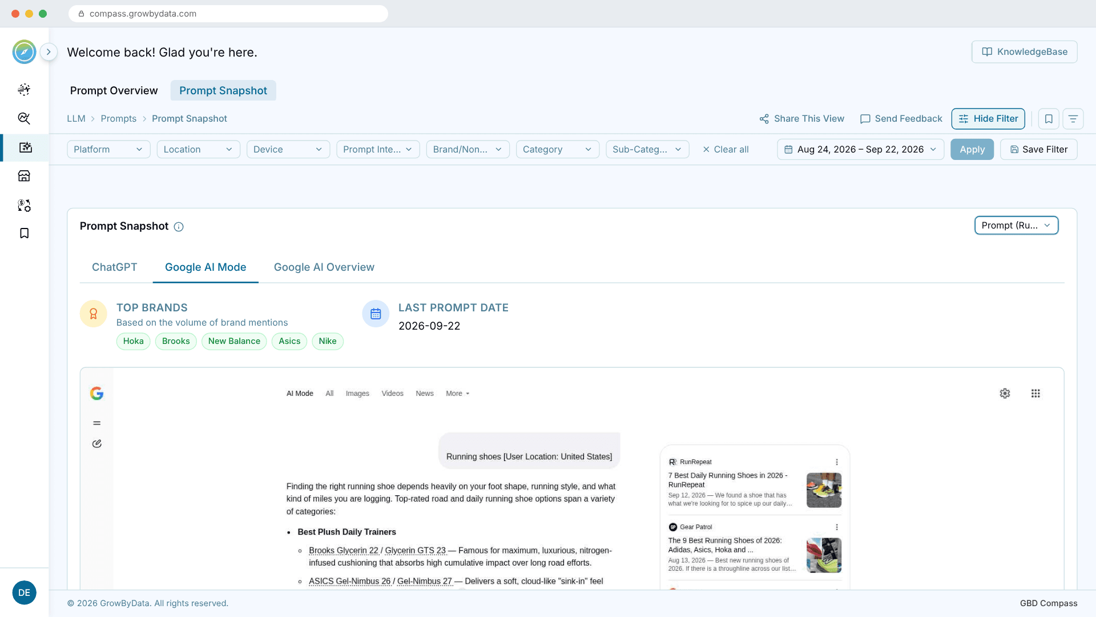1096x617 pixels.
Task: Switch to the ChatGPT tab
Action: click(115, 267)
